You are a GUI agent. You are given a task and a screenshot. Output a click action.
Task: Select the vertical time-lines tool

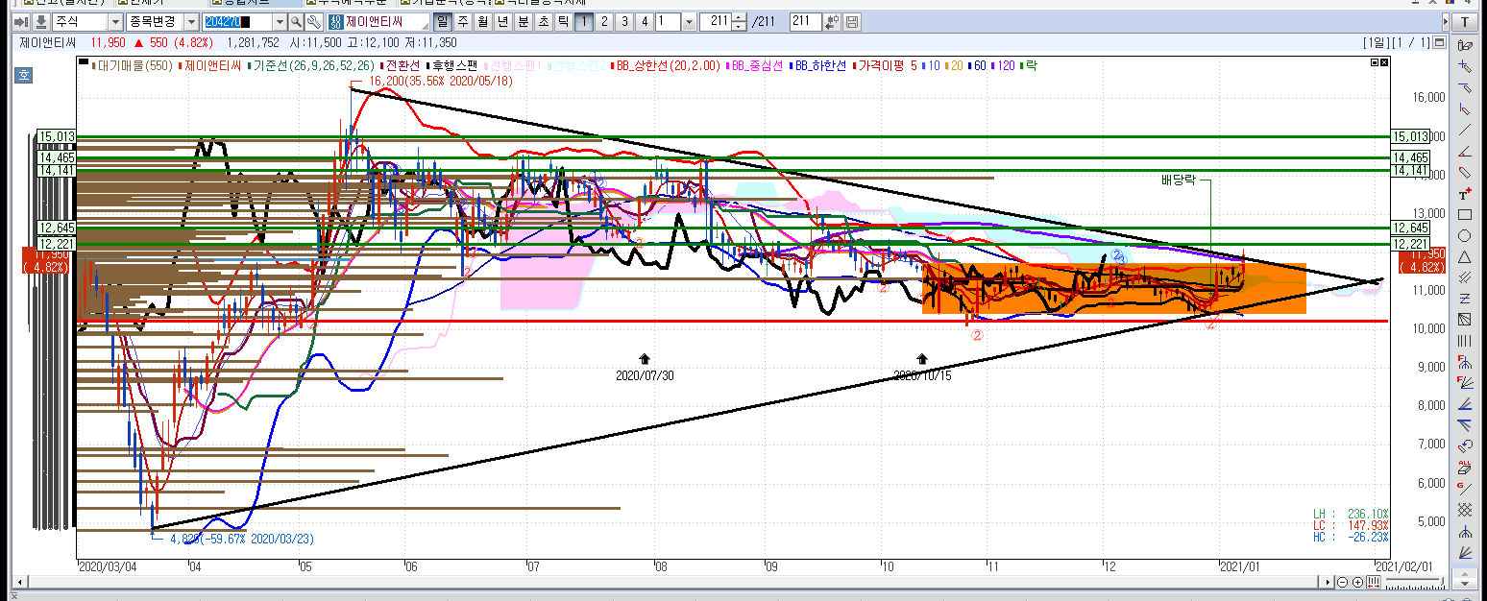pyautogui.click(x=1465, y=340)
